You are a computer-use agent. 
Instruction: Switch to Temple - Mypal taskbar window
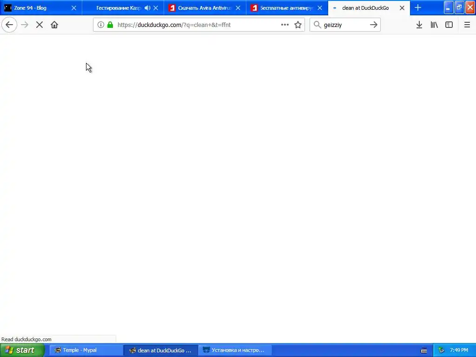tap(86, 350)
